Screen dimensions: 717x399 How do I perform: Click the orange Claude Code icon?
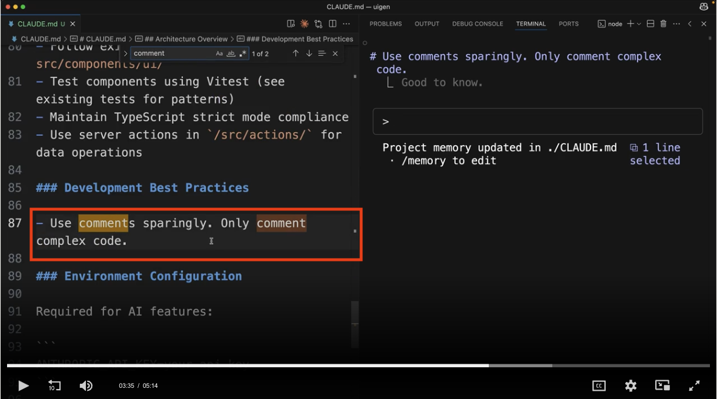tap(304, 24)
